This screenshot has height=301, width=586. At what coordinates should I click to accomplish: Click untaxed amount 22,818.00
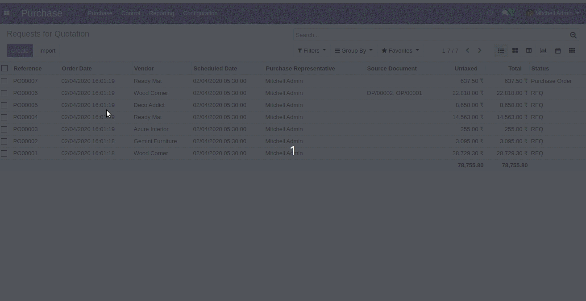(468, 93)
